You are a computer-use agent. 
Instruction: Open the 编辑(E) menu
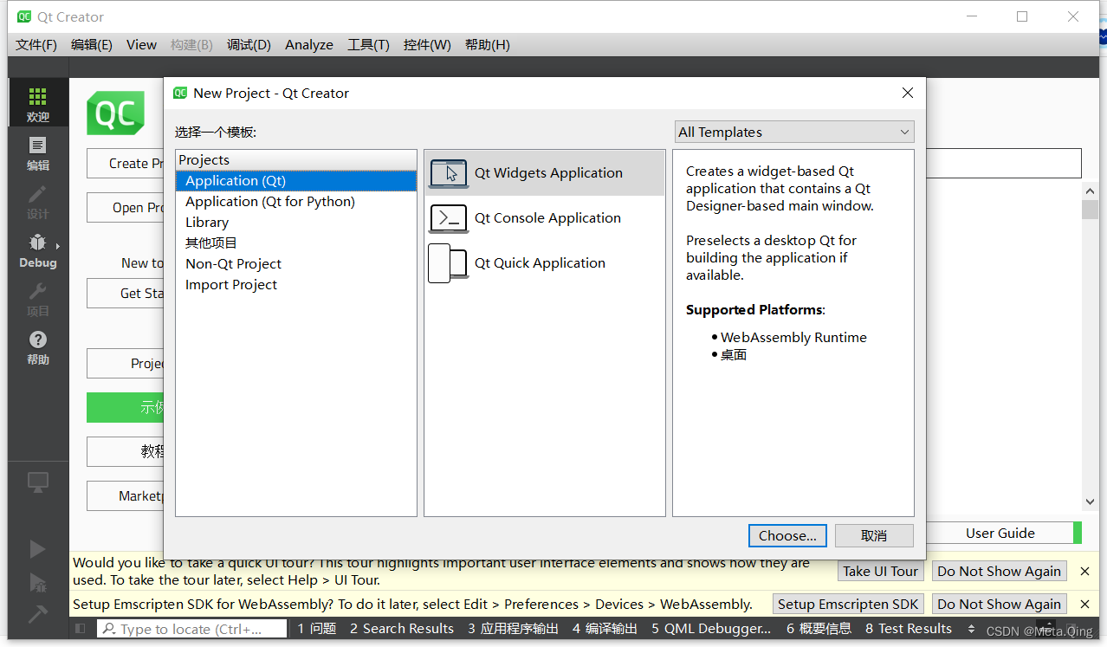click(92, 45)
